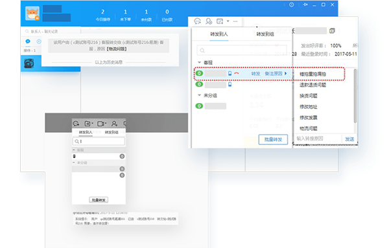
Task: Open the three-dots more options menu
Action: click(x=235, y=21)
